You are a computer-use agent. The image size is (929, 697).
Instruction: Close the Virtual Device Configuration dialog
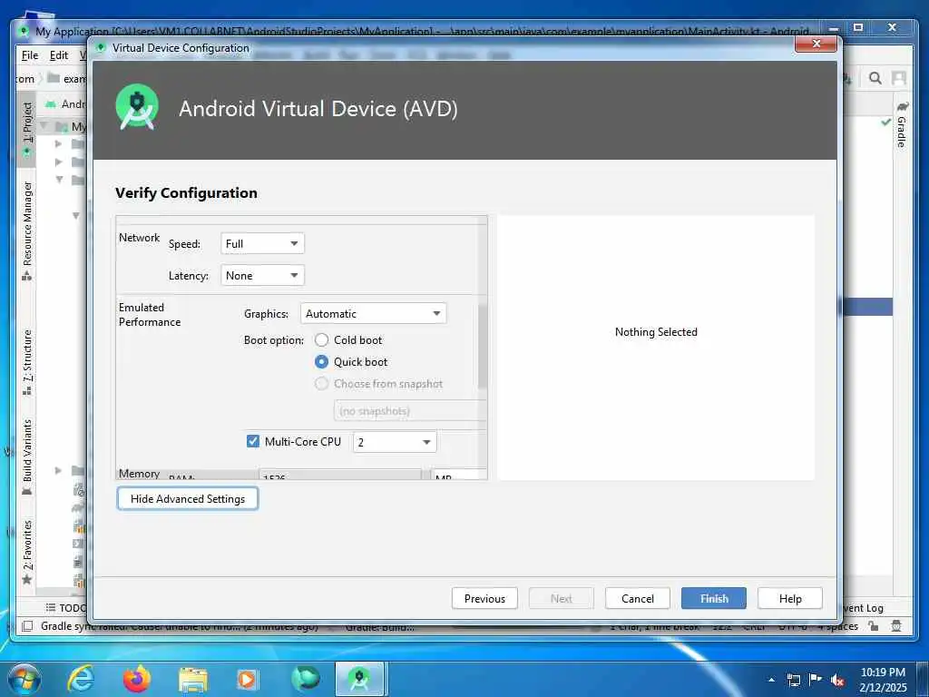pyautogui.click(x=817, y=44)
